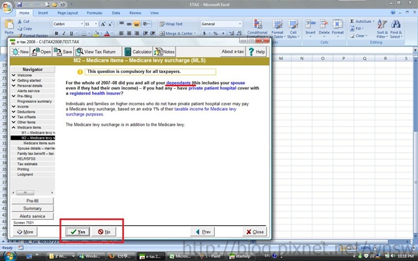The image size is (418, 261).
Task: Open the Excel View tab
Action: (x=154, y=13)
